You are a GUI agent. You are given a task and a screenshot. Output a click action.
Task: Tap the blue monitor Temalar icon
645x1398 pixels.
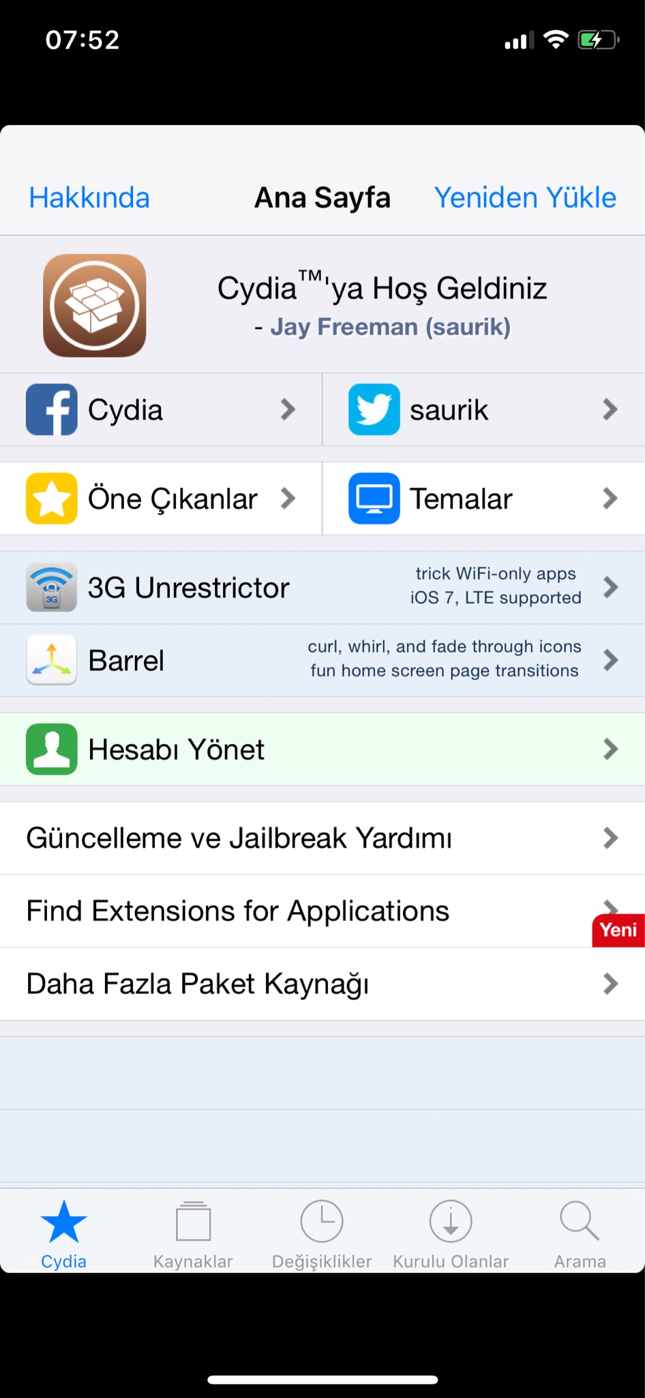(x=374, y=498)
